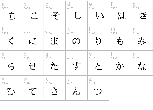The height and width of the screenshot is (110, 153).
Task: Click the ま glyph labeled 0106
Action: click(x=55, y=41)
